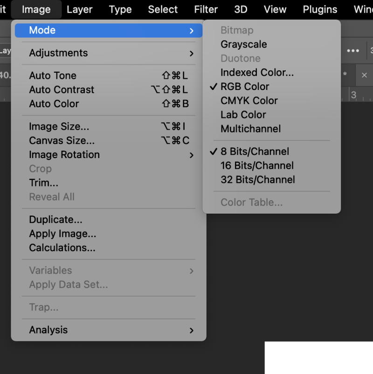The image size is (373, 374).
Task: Choose 8 Bits/Channel depth option
Action: click(255, 152)
